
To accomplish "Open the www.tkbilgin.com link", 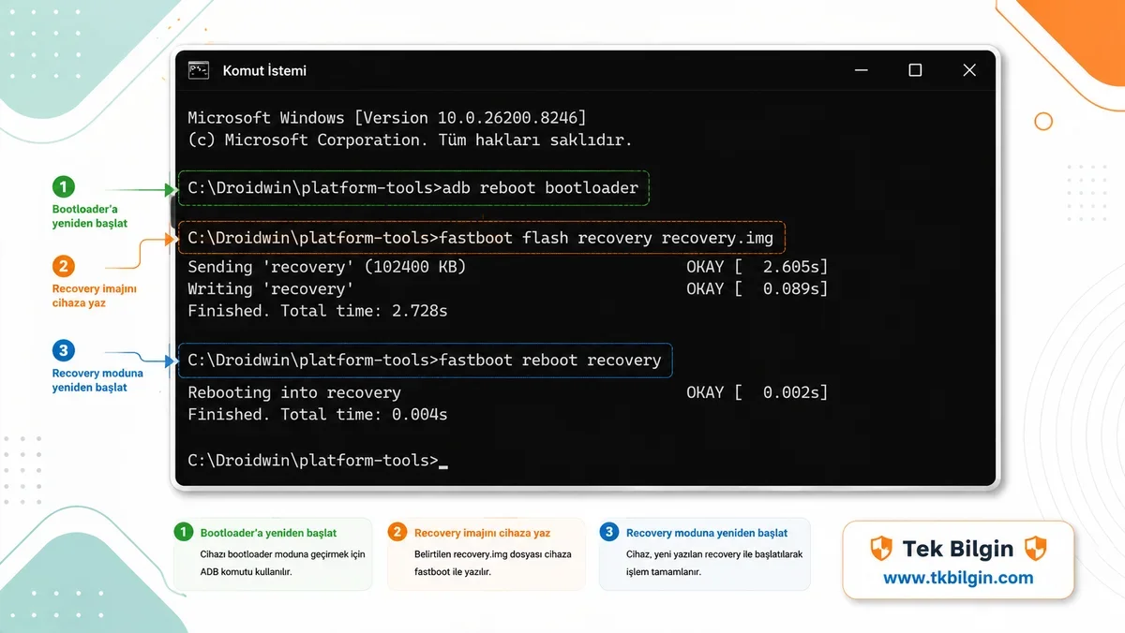I will coord(958,578).
